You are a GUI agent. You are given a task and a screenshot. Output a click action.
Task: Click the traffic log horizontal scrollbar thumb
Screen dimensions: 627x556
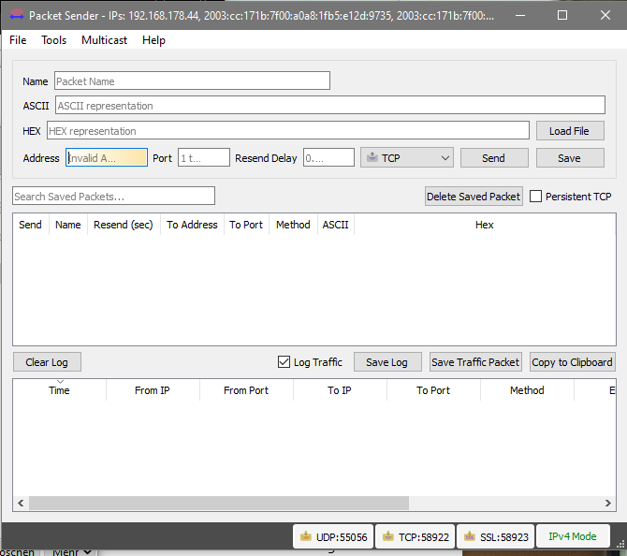tap(219, 504)
